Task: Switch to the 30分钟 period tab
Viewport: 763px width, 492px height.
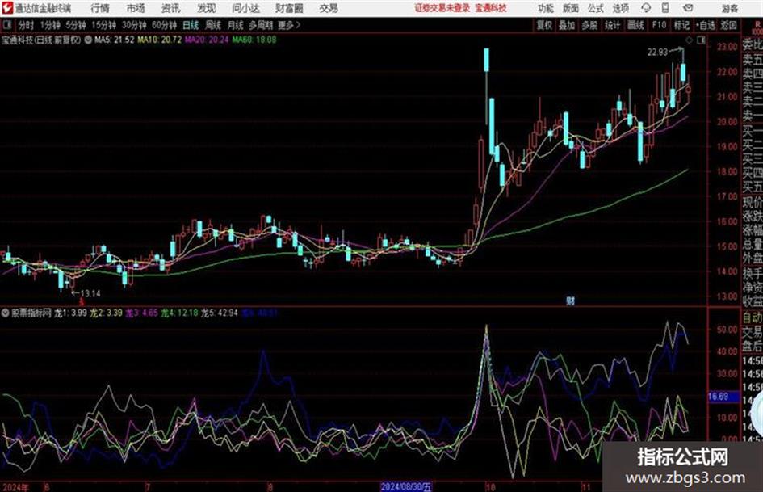Action: pyautogui.click(x=134, y=25)
